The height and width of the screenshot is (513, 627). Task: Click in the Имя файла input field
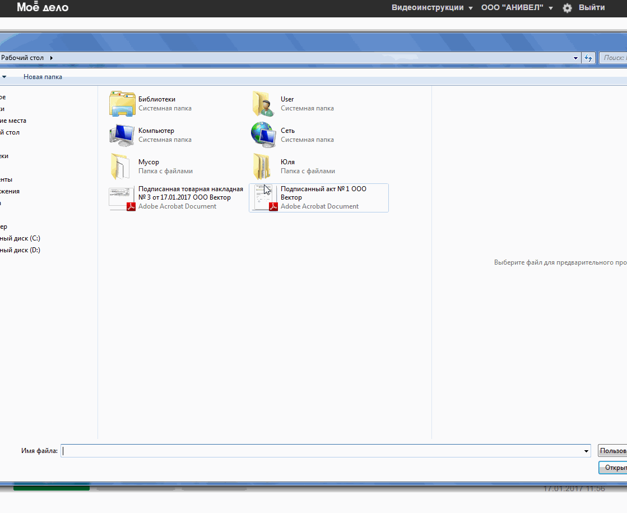click(x=326, y=451)
